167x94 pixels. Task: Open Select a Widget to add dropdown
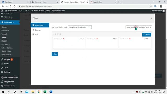click(x=139, y=27)
